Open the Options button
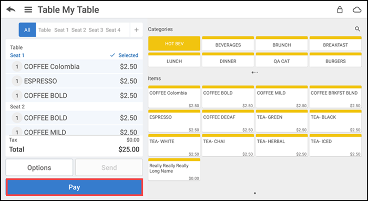 [x=39, y=167]
